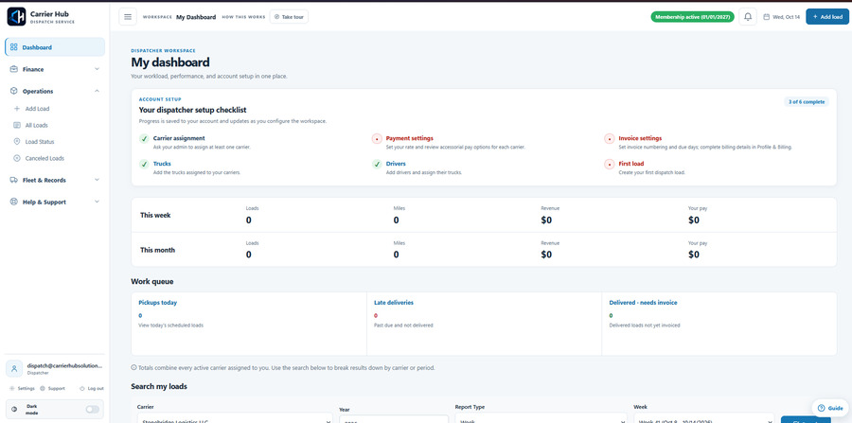Toggle the hamburger menu button
852x423 pixels.
pos(128,17)
